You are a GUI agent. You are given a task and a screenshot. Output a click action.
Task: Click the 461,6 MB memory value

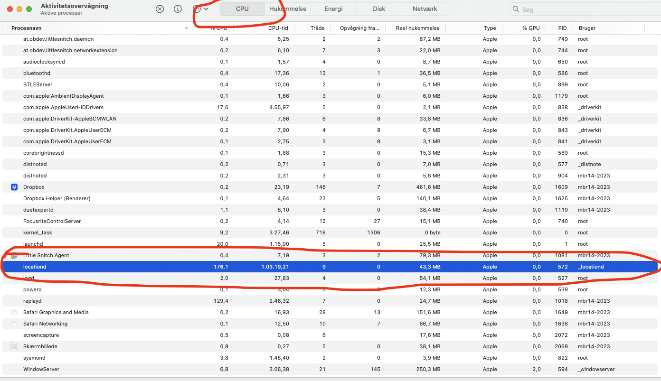coord(428,187)
